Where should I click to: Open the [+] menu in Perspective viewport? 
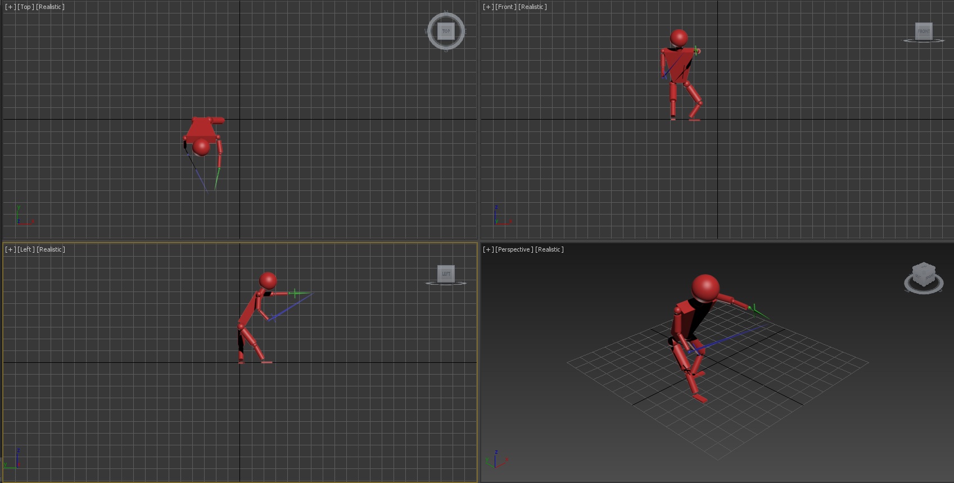coord(488,249)
